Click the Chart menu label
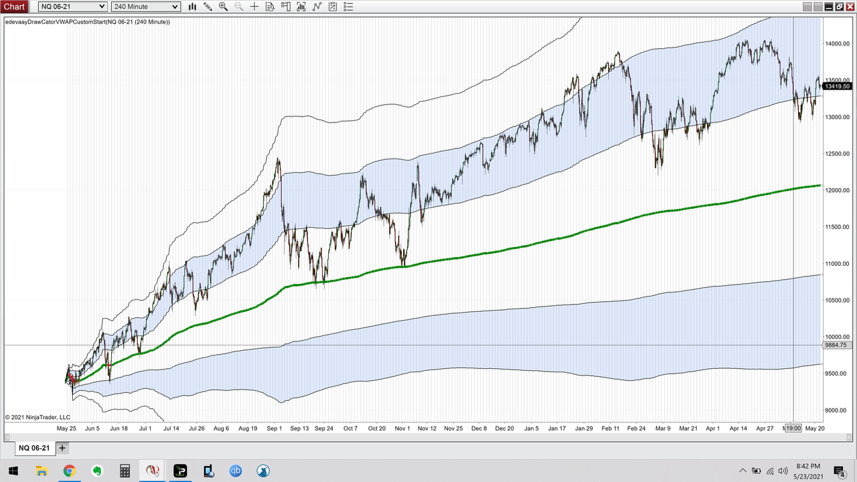857x482 pixels. tap(14, 6)
